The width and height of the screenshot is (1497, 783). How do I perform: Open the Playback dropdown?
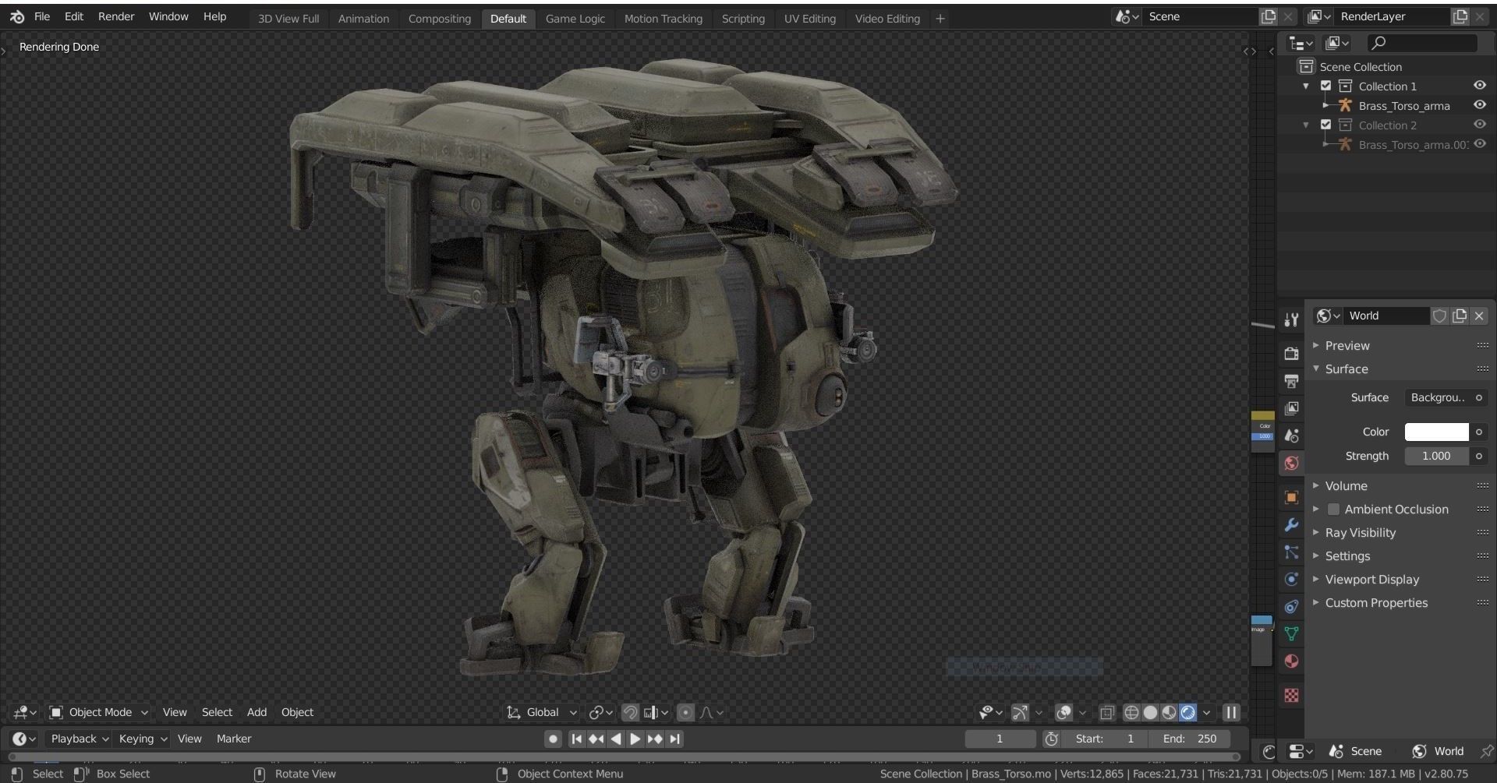79,739
